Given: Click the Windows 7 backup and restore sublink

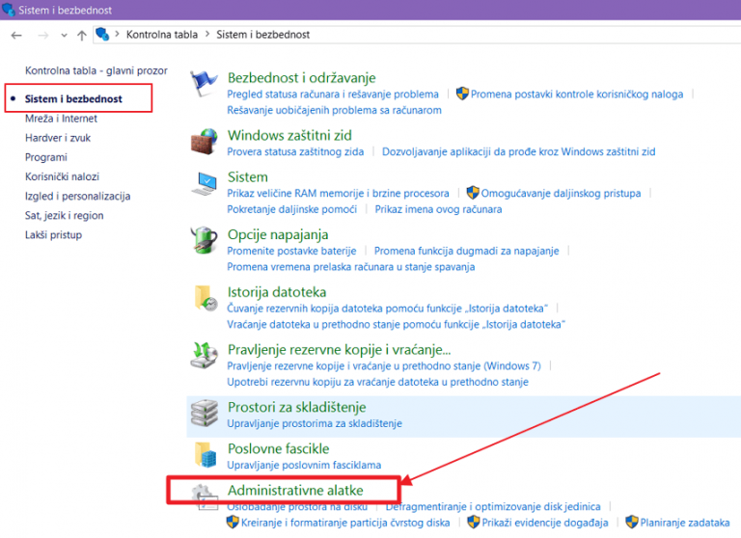Looking at the screenshot, I should pyautogui.click(x=384, y=366).
